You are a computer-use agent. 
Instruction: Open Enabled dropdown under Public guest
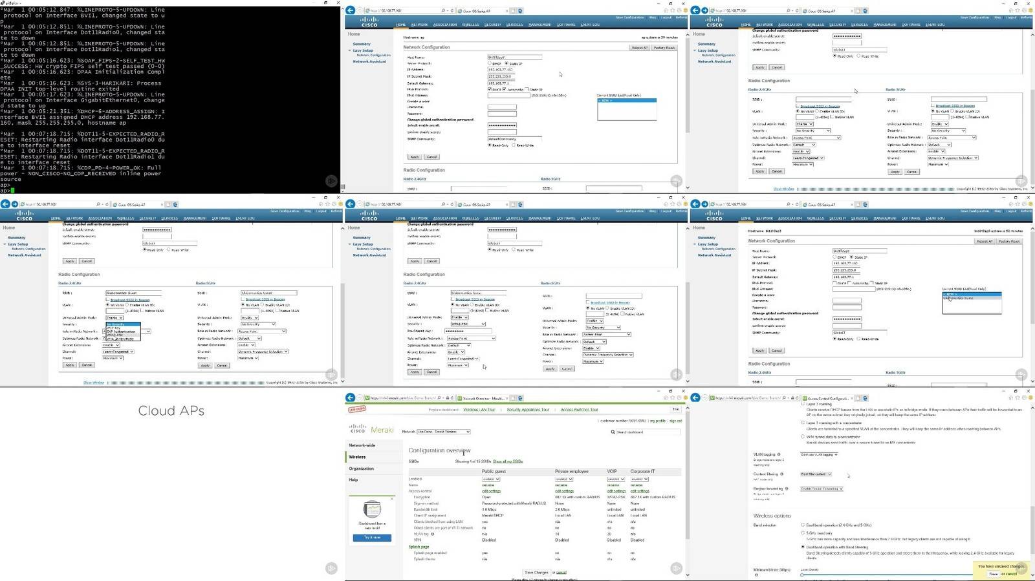(491, 479)
